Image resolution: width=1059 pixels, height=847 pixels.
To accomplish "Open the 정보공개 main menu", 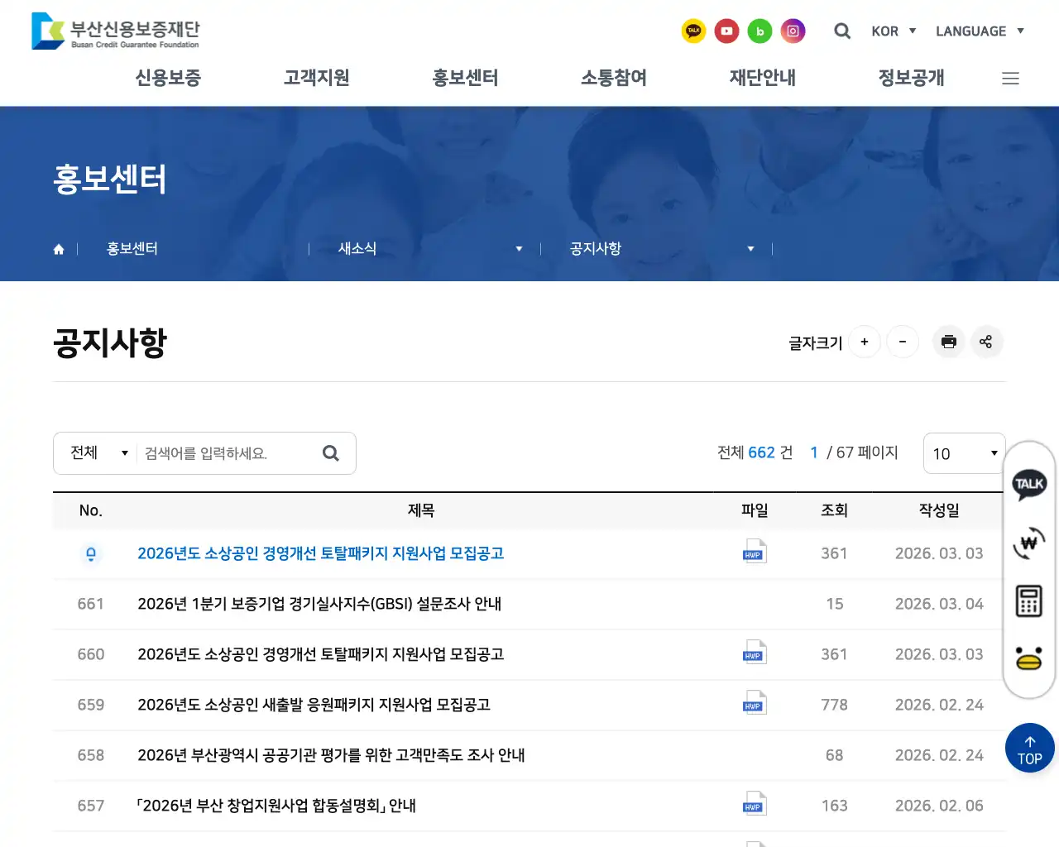I will (911, 78).
